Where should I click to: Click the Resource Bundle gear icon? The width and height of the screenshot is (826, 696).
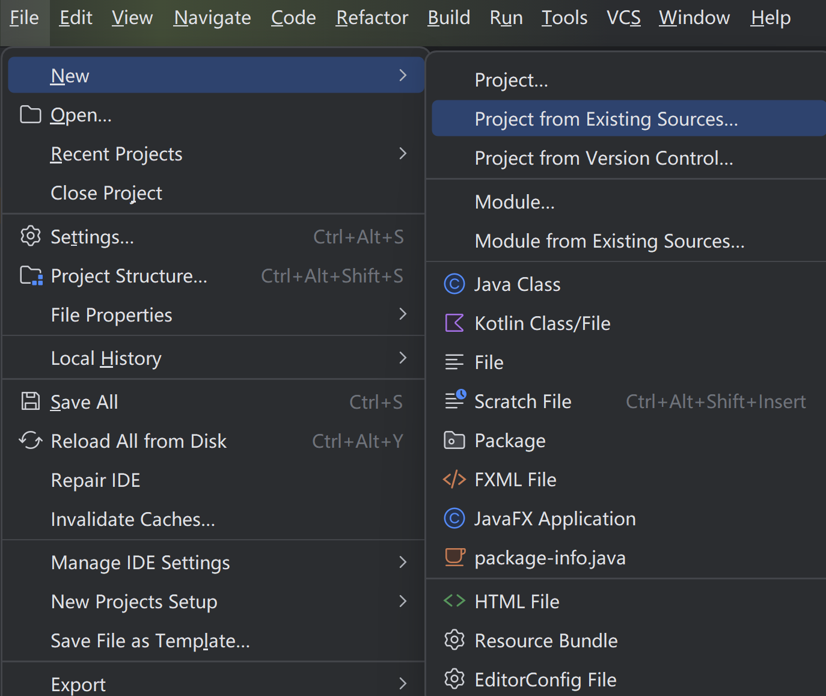coord(454,640)
